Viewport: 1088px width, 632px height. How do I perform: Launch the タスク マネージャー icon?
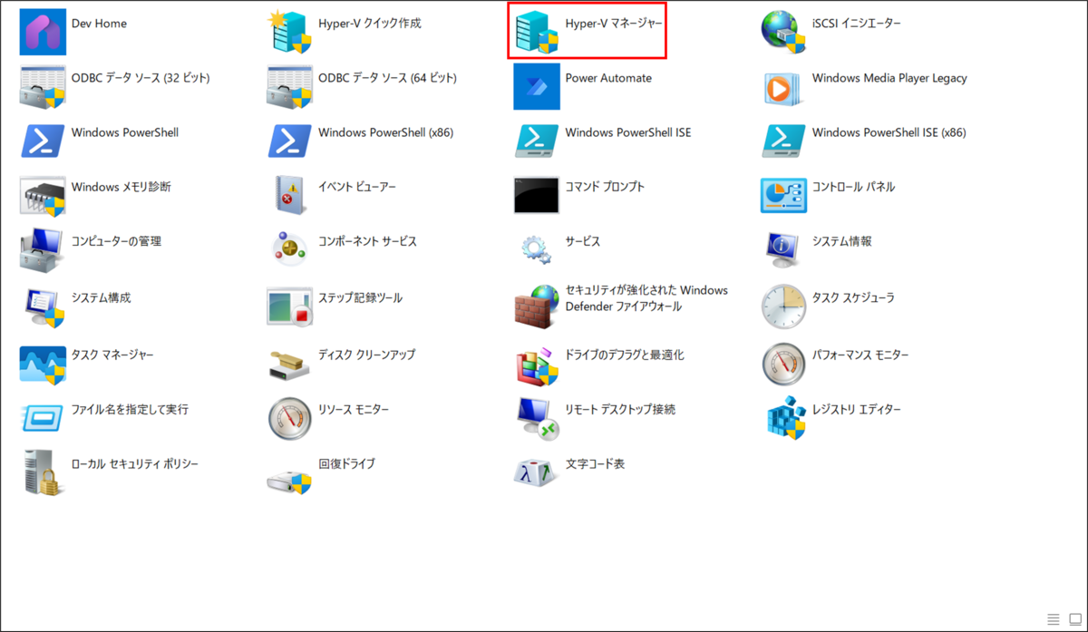click(43, 364)
